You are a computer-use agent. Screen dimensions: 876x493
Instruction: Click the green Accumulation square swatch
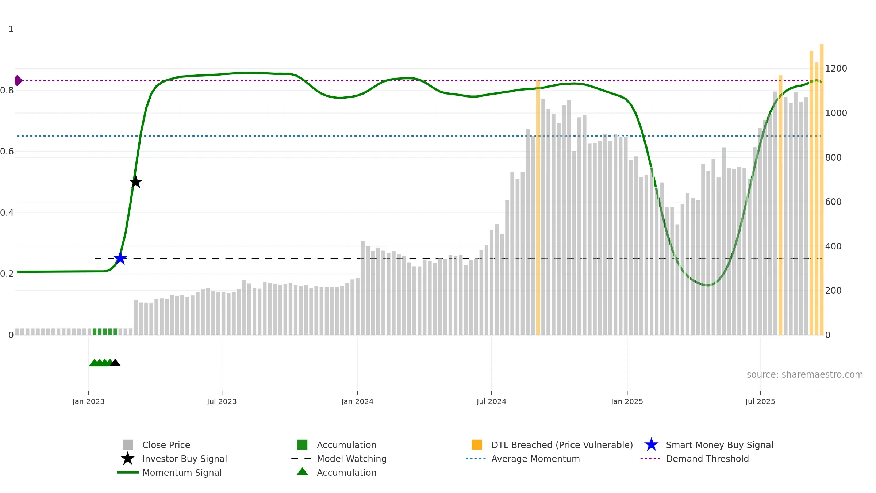pos(302,445)
